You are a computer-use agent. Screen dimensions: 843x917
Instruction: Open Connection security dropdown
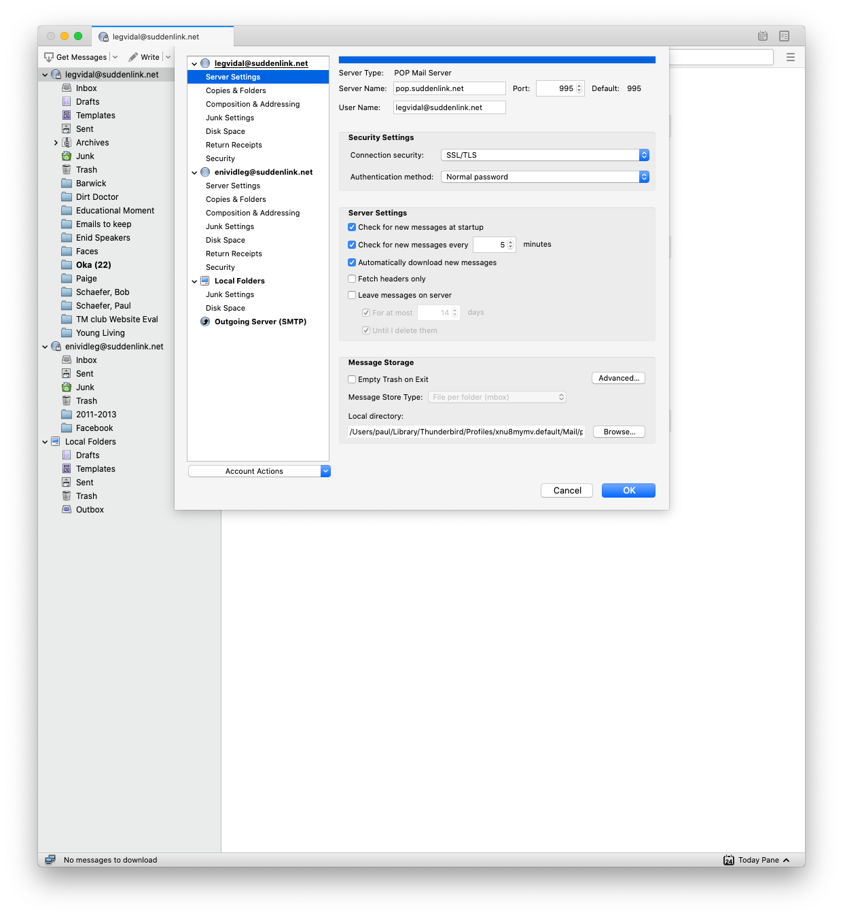[x=545, y=155]
